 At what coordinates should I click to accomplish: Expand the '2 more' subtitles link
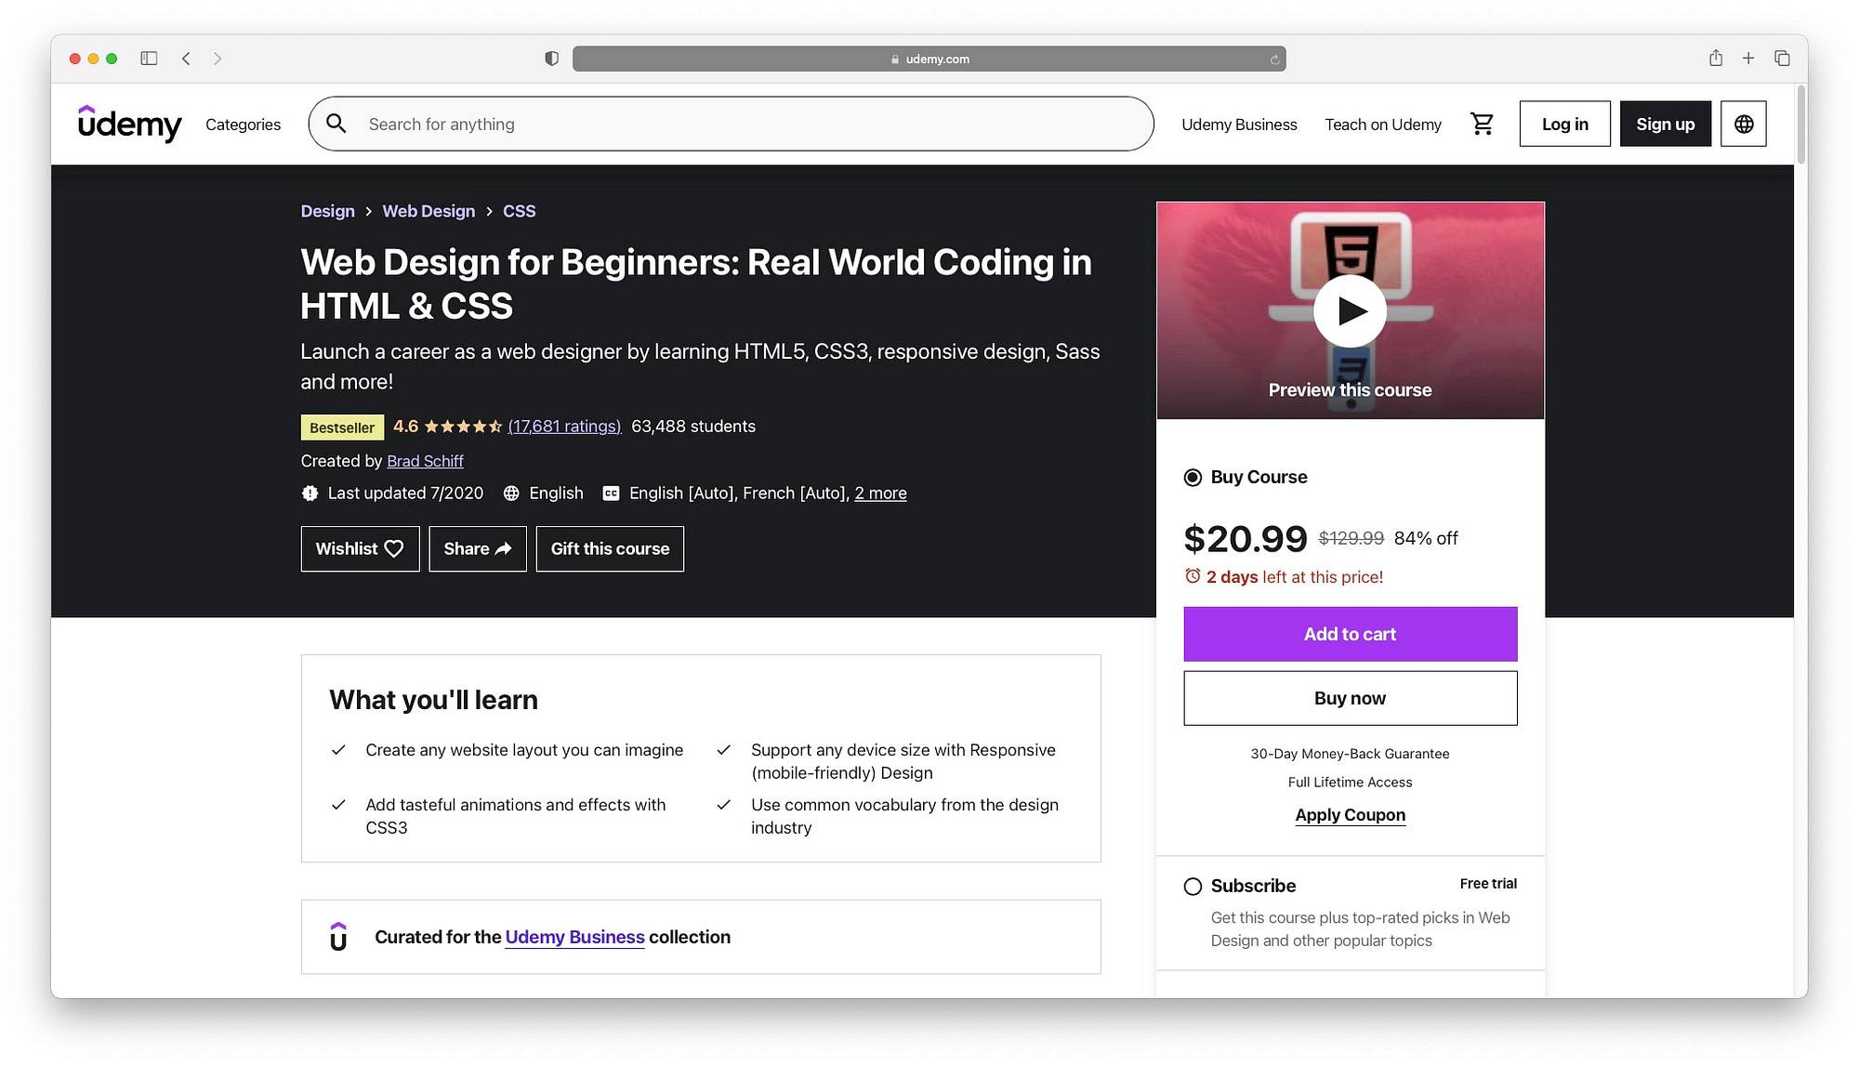[x=880, y=494]
